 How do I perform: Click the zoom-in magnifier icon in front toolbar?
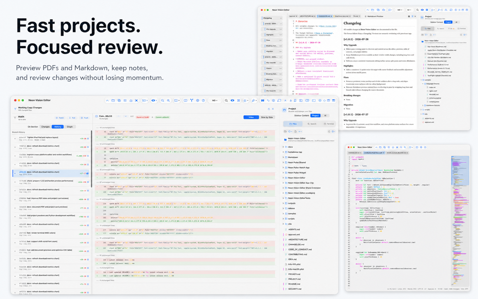coord(168,100)
